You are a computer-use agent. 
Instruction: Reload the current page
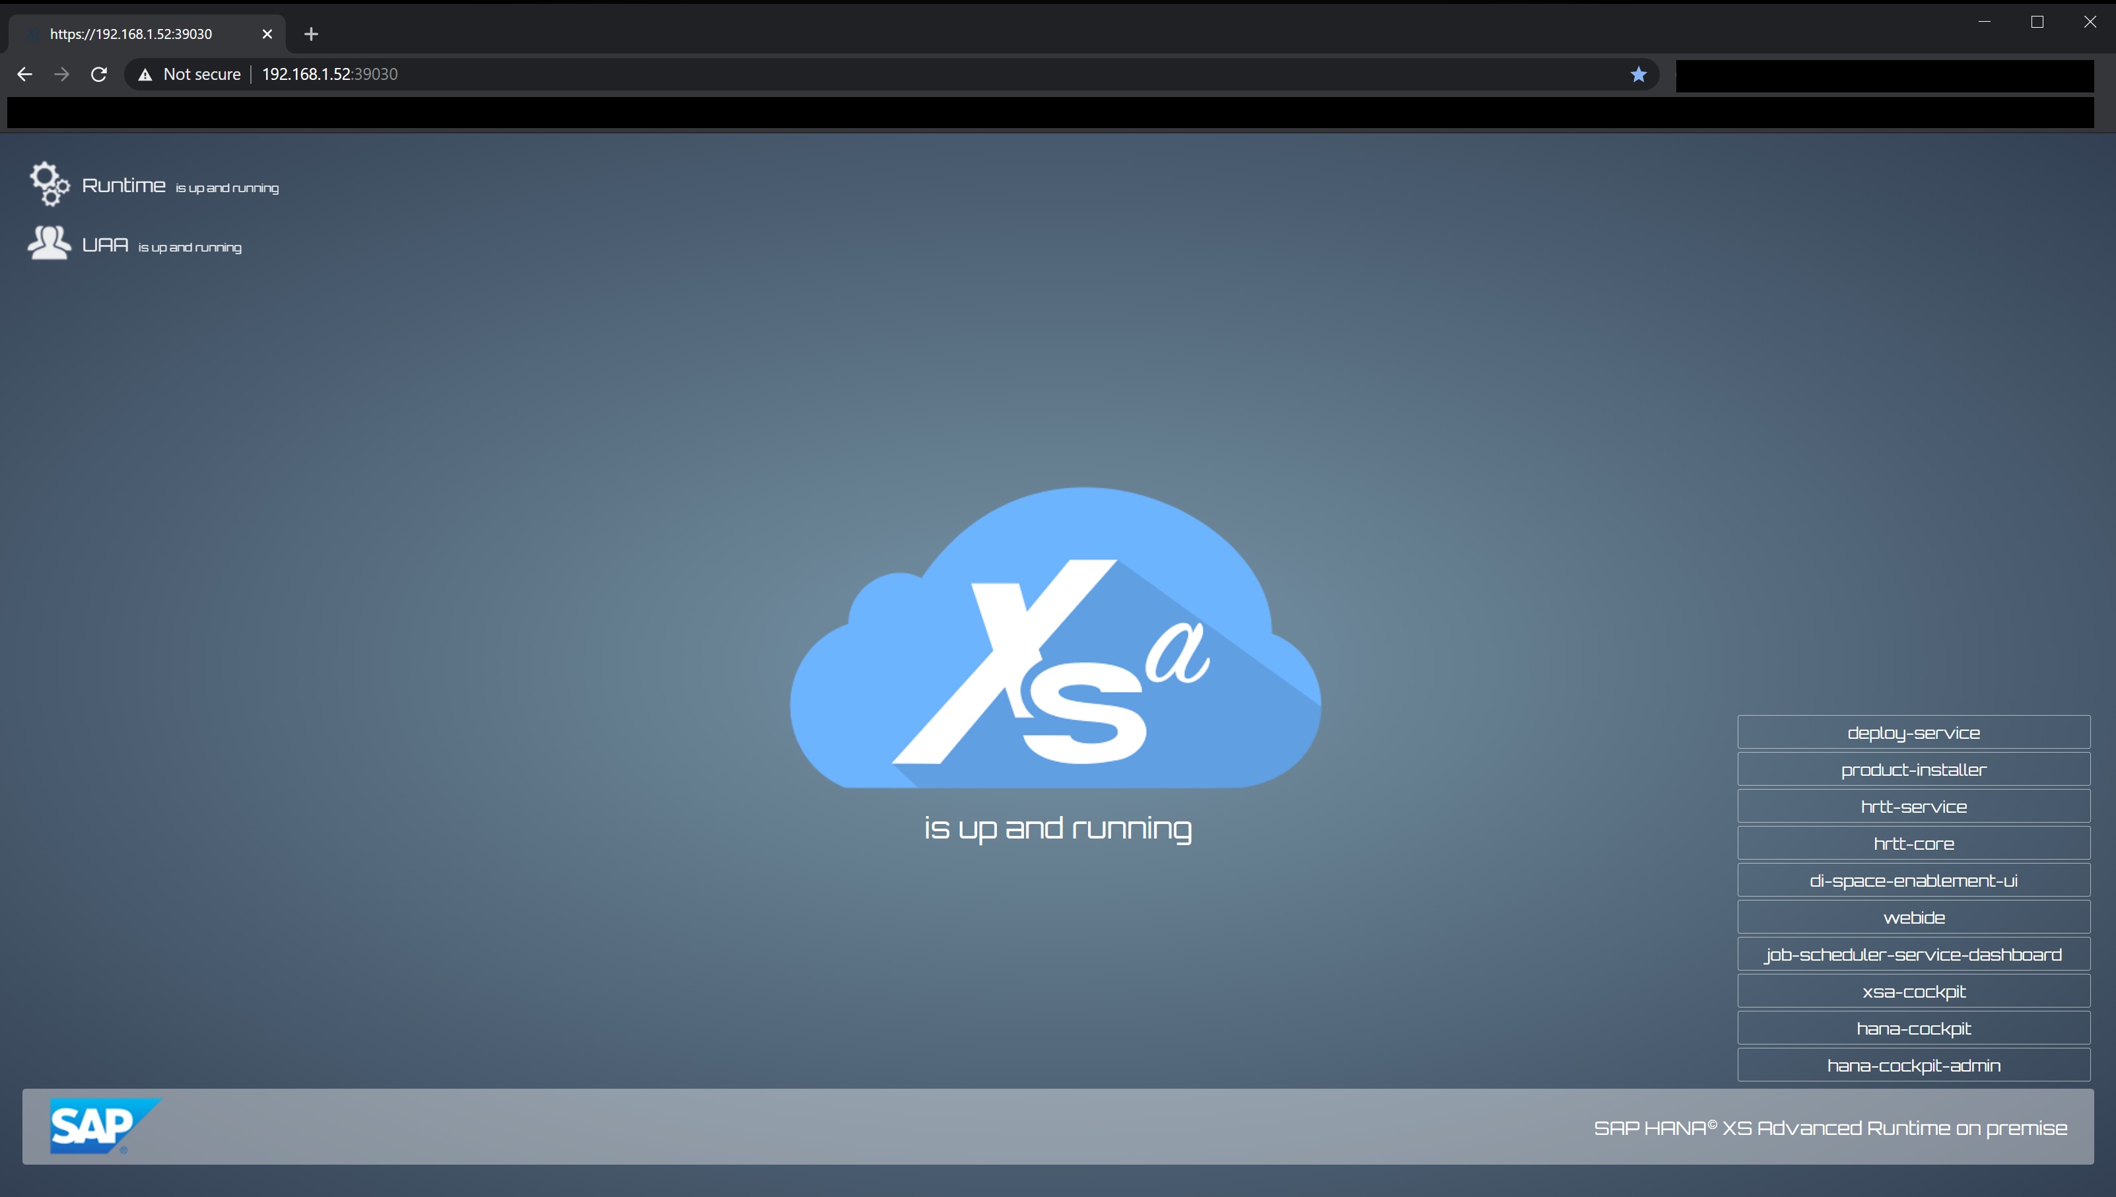tap(98, 74)
